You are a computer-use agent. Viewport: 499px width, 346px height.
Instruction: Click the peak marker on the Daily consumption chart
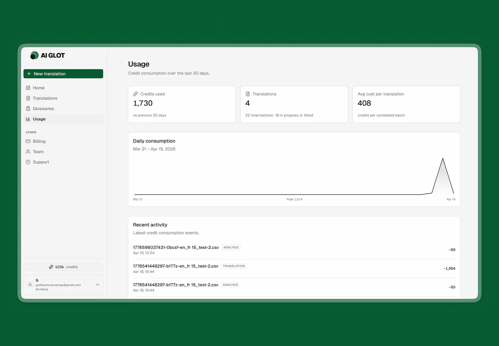(x=443, y=158)
